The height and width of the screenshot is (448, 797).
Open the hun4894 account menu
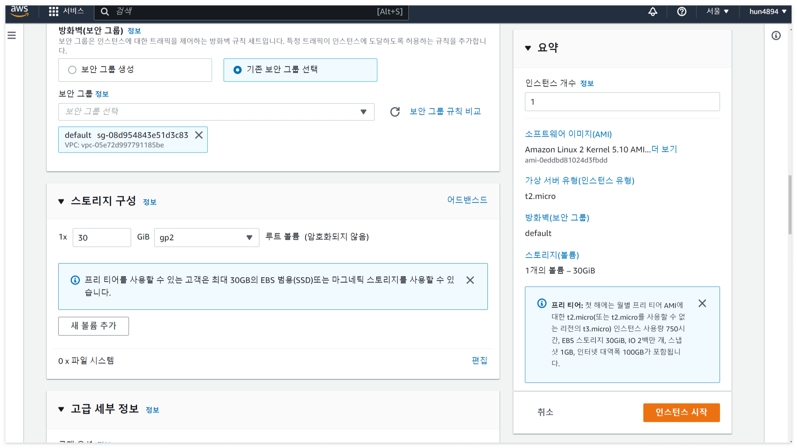click(x=767, y=11)
